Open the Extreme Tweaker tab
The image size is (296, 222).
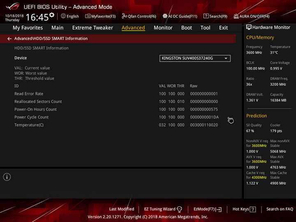92,28
